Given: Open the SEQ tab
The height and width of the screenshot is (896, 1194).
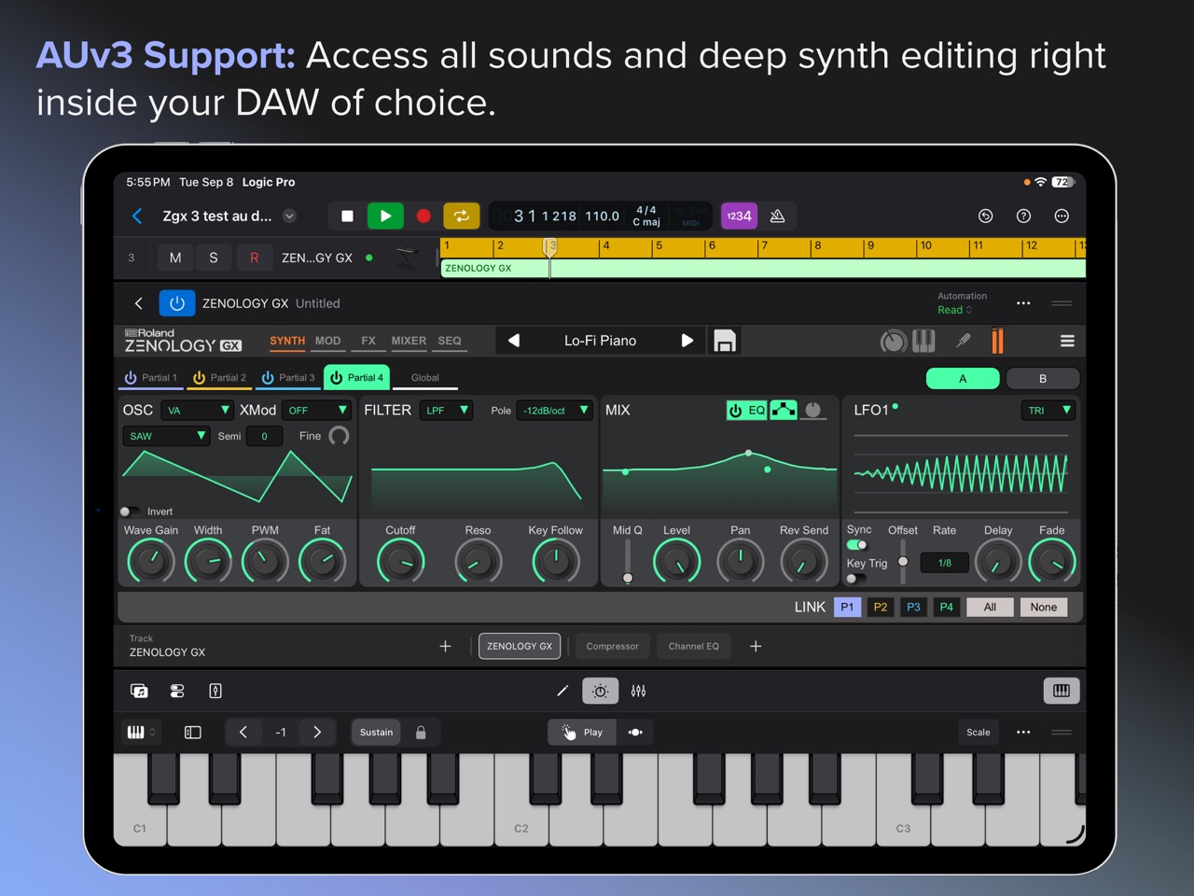Looking at the screenshot, I should [x=450, y=342].
